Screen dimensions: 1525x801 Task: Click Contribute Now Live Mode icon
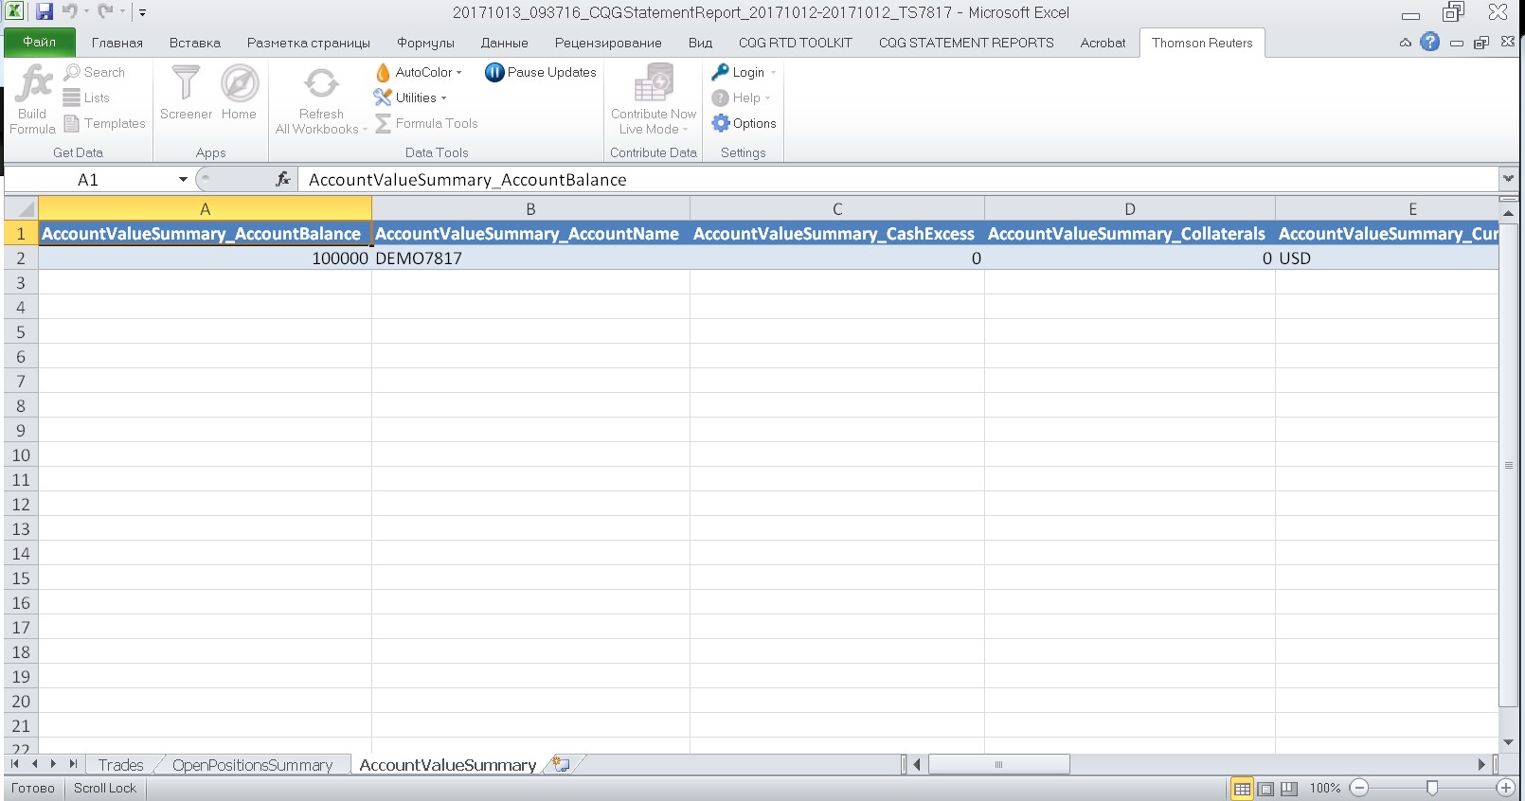(x=653, y=99)
